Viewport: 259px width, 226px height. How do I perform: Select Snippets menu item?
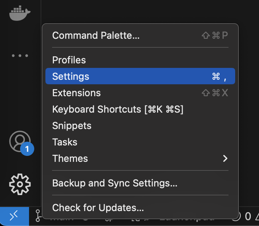point(72,126)
